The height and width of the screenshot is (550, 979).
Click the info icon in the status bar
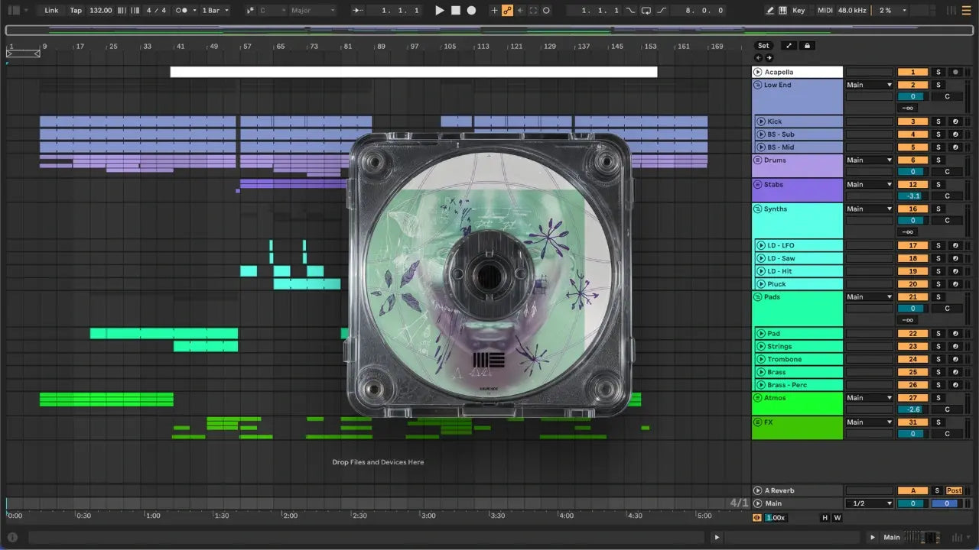point(12,537)
